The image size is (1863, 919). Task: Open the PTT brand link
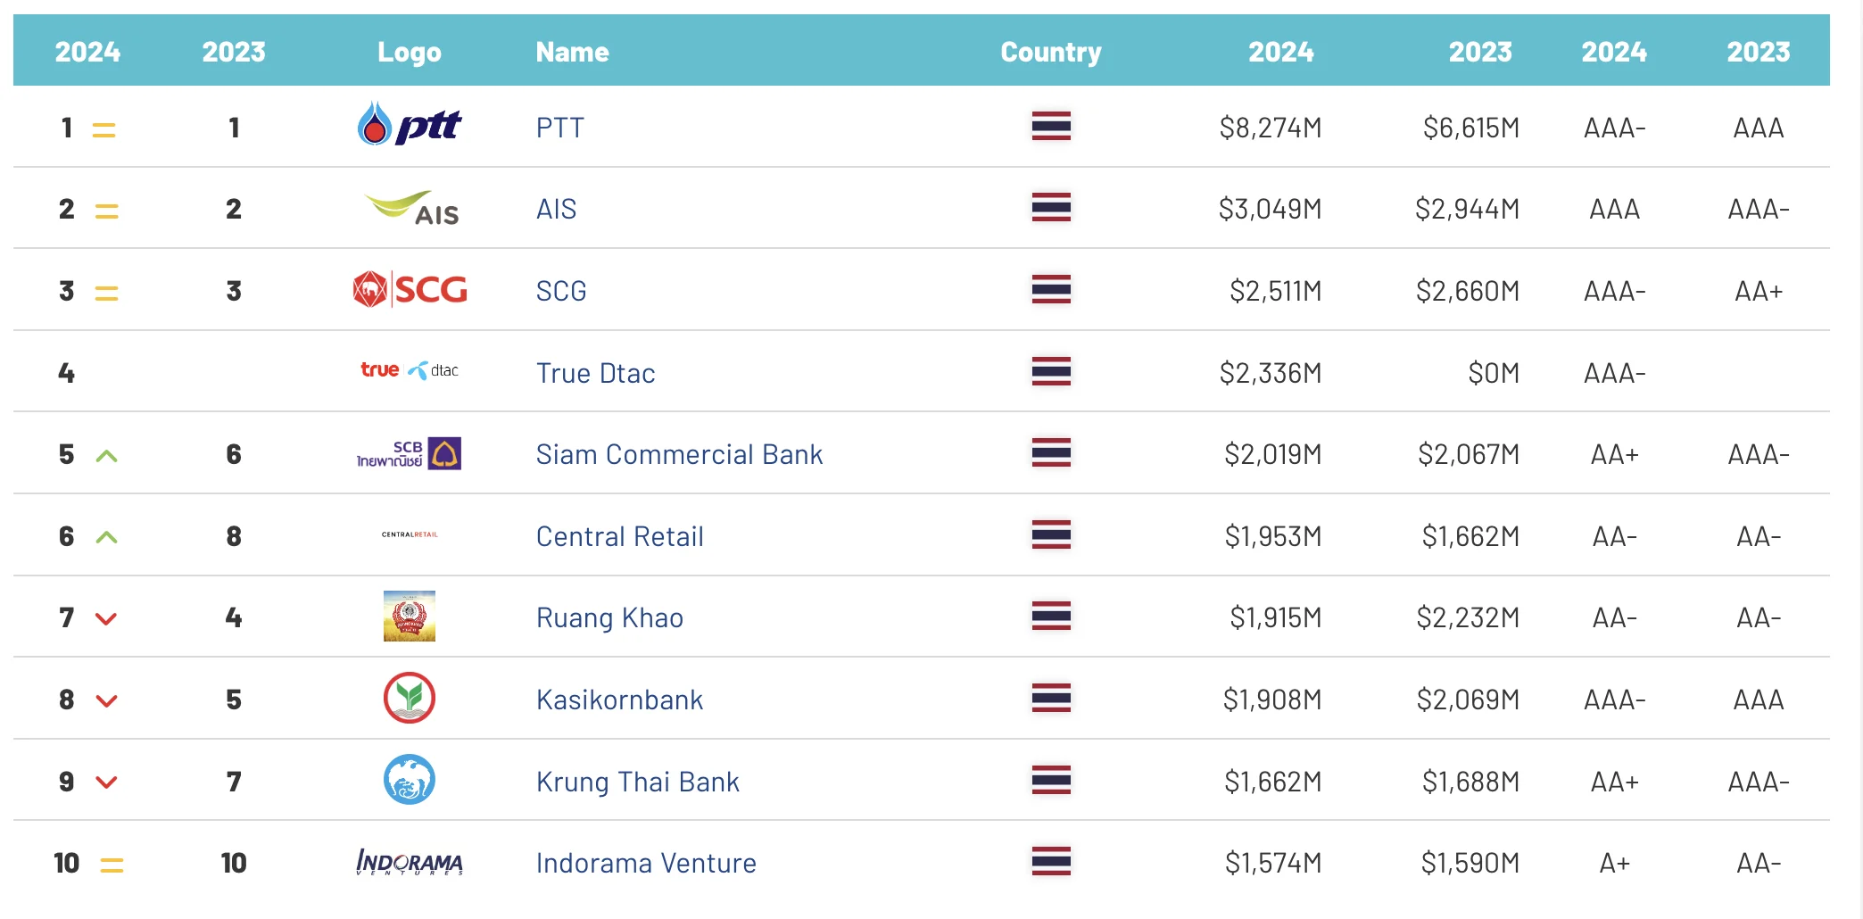pyautogui.click(x=559, y=128)
